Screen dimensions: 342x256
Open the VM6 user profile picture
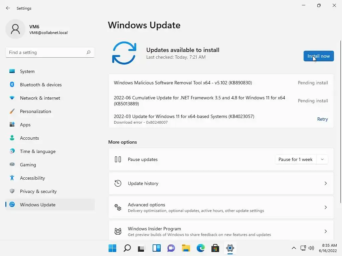(15, 29)
